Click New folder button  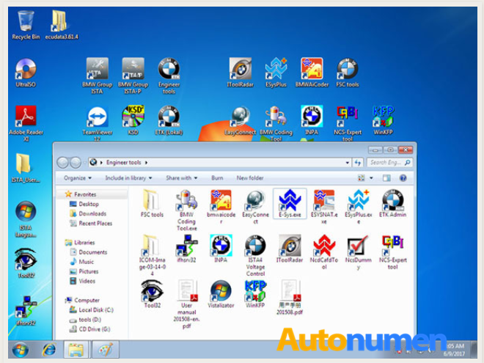250,178
